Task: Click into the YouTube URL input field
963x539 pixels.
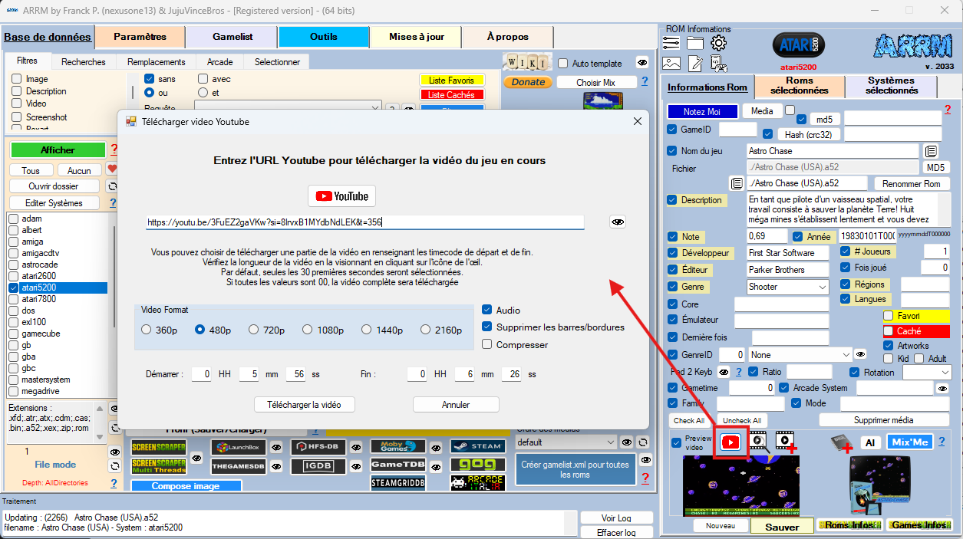Action: [364, 222]
